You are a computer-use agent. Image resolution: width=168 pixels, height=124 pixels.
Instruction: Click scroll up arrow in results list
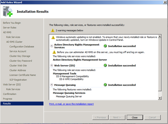pyautogui.click(x=160, y=36)
